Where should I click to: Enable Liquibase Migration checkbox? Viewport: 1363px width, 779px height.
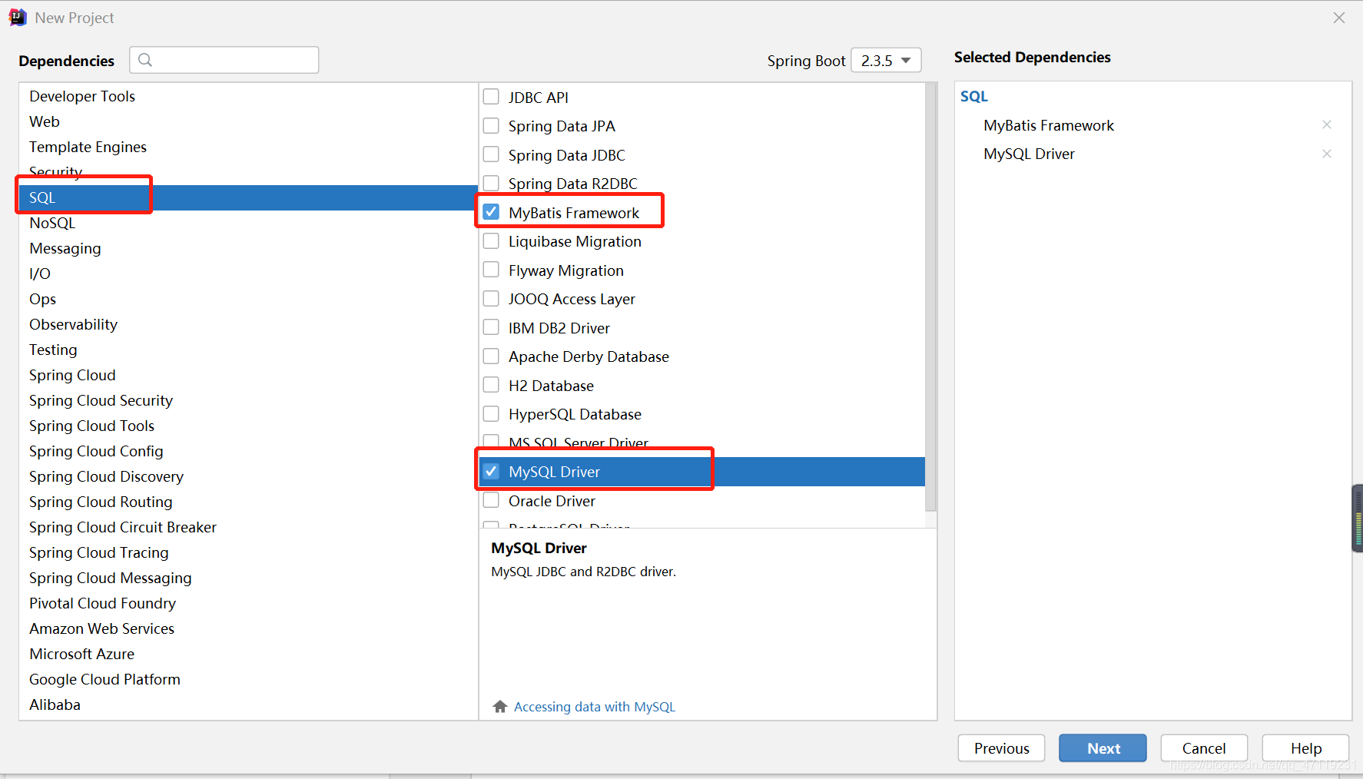pos(491,241)
